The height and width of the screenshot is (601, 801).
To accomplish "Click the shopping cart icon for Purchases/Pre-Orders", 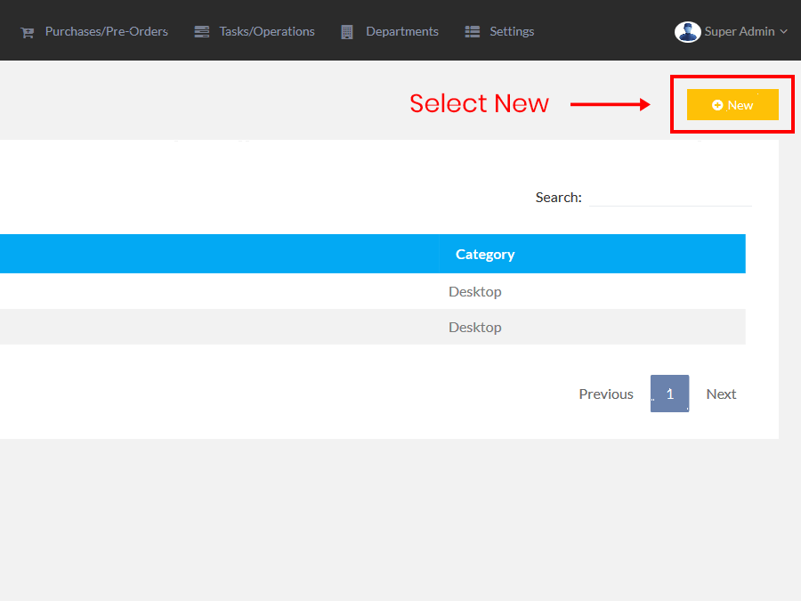I will point(28,32).
